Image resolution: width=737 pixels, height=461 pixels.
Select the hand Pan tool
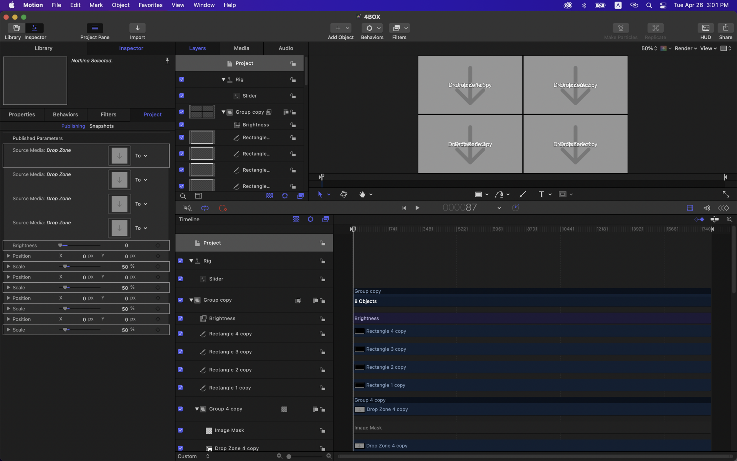click(x=362, y=194)
